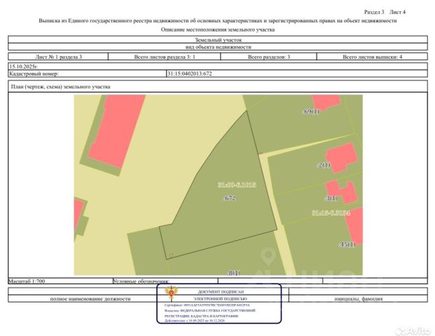This screenshot has width=435, height=336.
Task: Click the Avito watermark logo
Action: [413, 330]
